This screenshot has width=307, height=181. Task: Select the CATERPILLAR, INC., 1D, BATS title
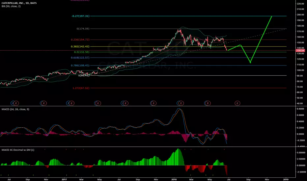tap(19, 3)
